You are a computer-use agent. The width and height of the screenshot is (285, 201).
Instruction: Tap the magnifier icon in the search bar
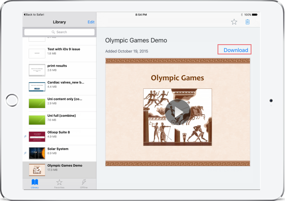point(53,32)
